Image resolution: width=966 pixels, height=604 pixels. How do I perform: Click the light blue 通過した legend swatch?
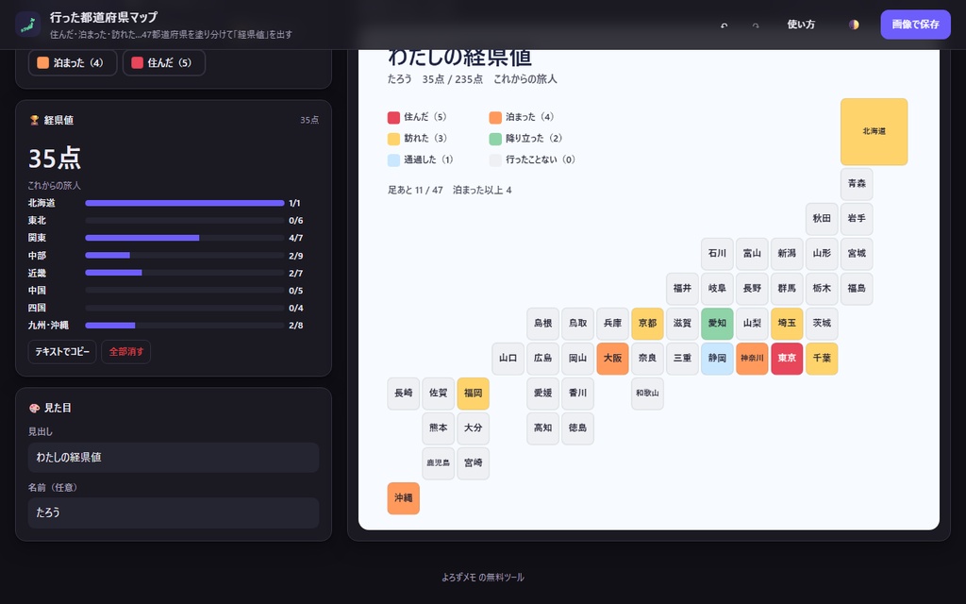click(x=393, y=160)
